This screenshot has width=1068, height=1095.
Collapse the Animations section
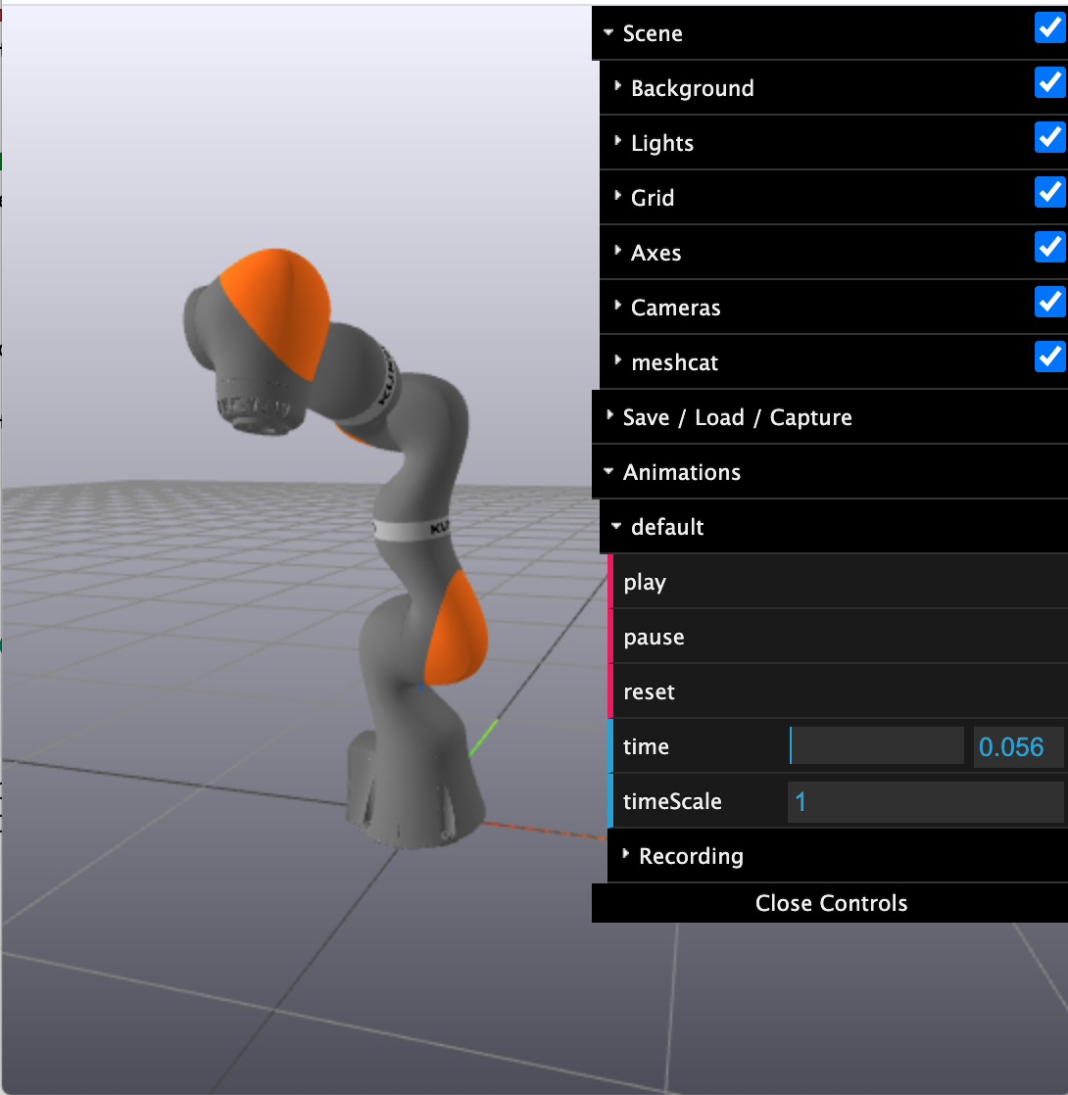[x=680, y=472]
